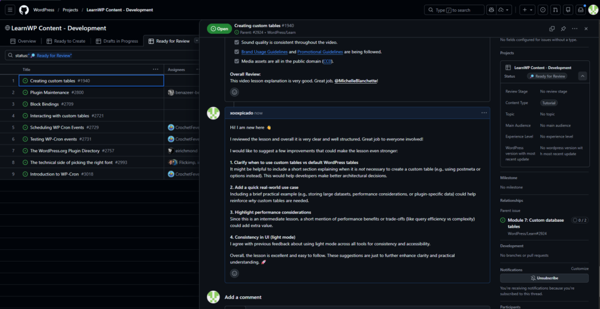The image size is (600, 309).
Task: Switch to the Drafts in Progress tab
Action: [117, 41]
